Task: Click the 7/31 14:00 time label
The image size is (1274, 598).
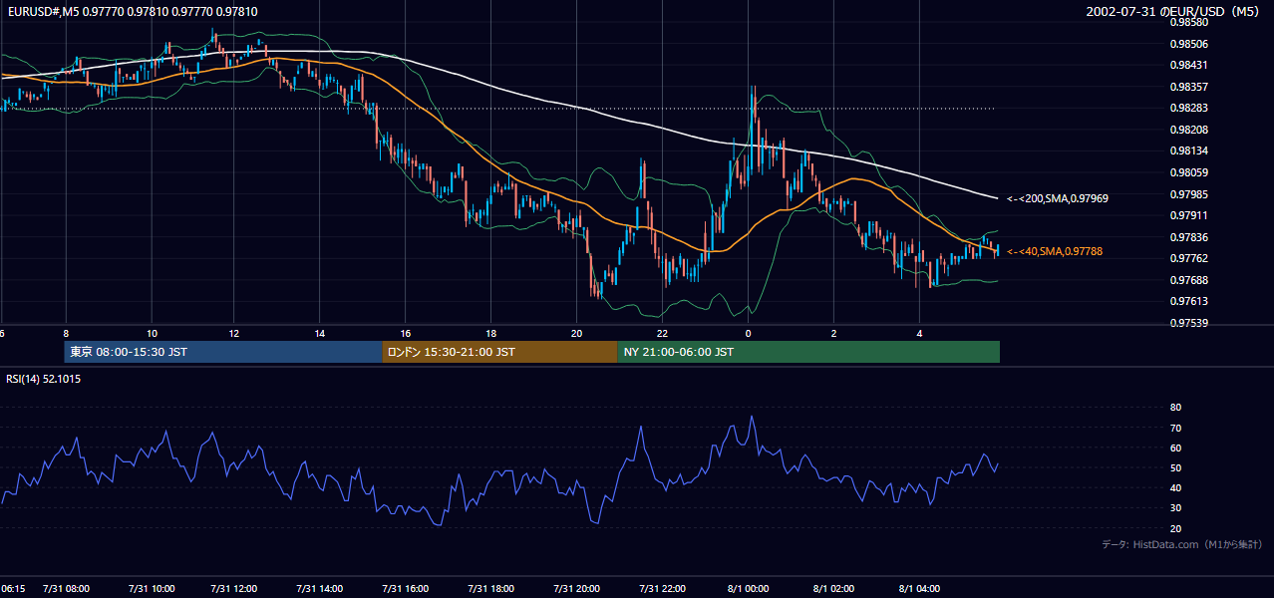Action: (x=320, y=588)
